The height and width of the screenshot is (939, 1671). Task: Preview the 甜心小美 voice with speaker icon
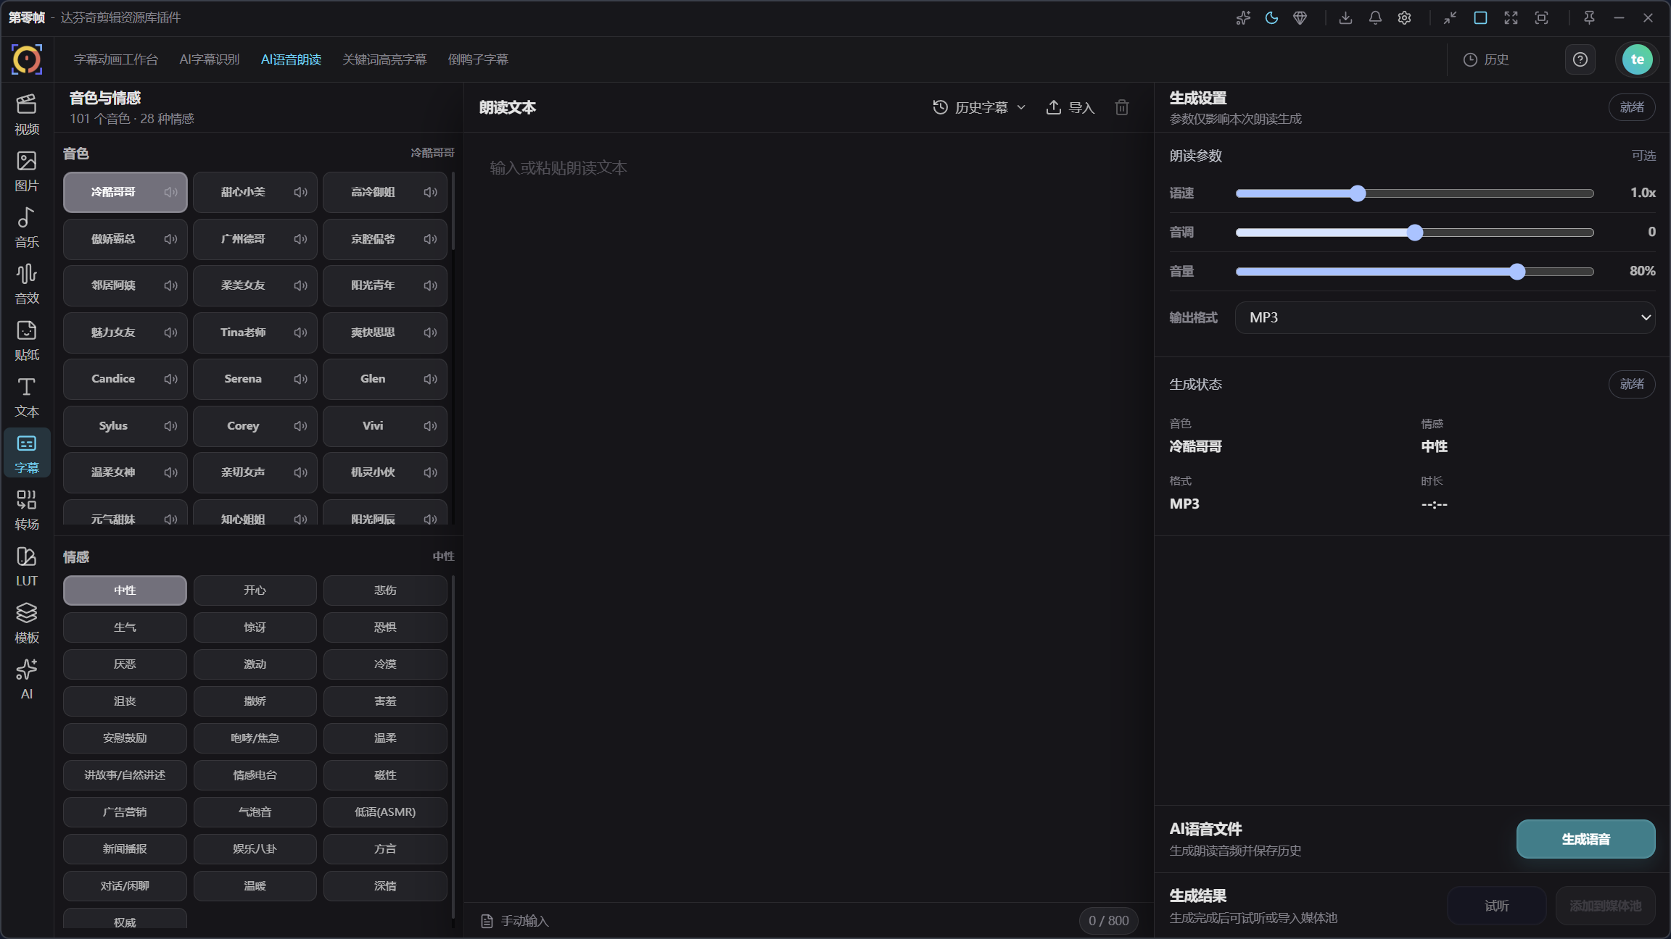300,192
